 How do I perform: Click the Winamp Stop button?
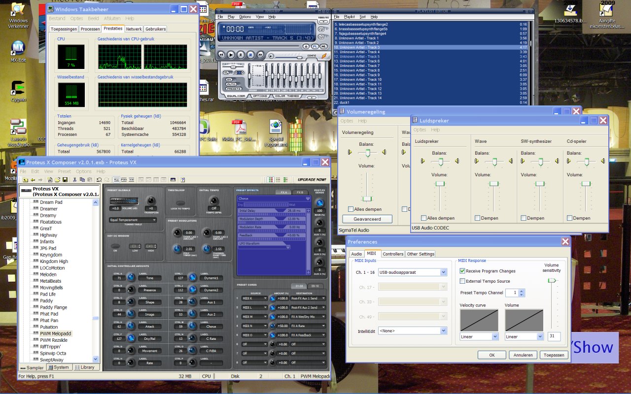click(250, 55)
